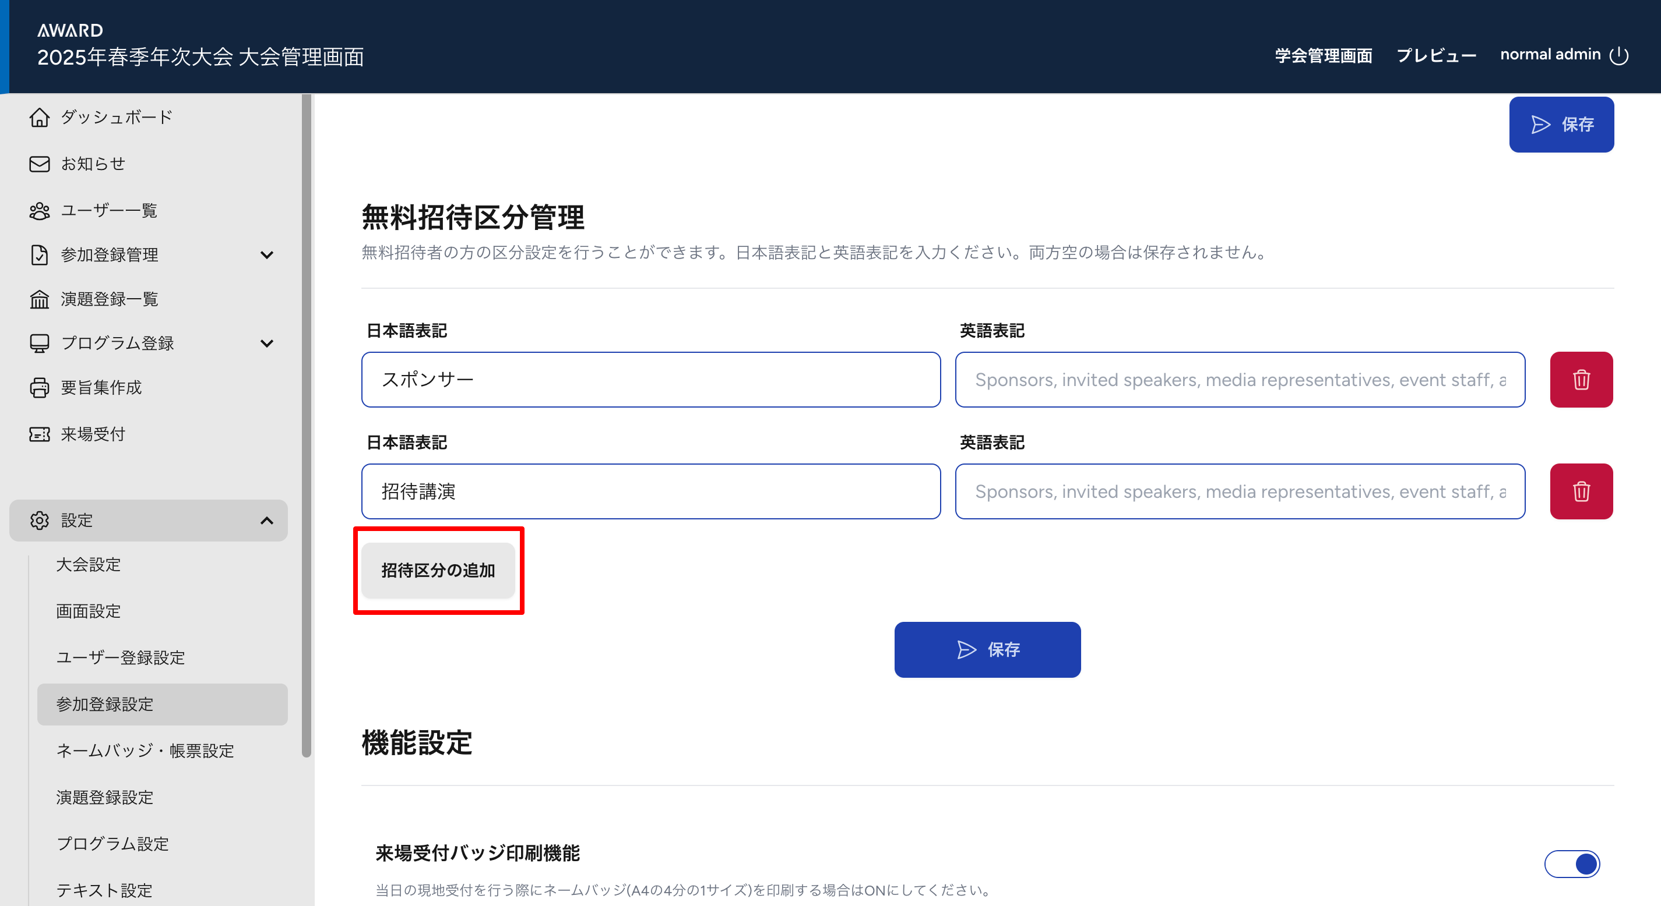1661x906 pixels.
Task: Click the sidebar vertical scrollbar
Action: pos(307,425)
